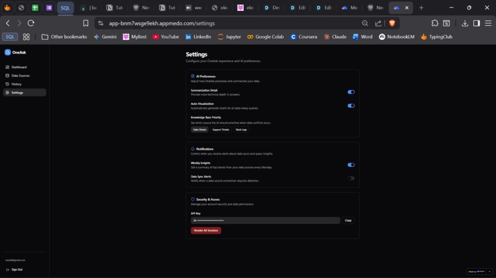Open the Downloads icon
Screen dimensions: 496x278
pos(465,23)
